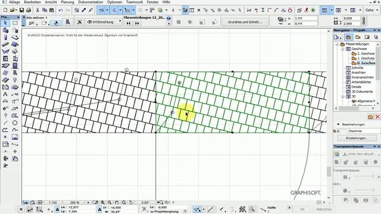Click the next (double right arrow) button
Image resolution: width=381 pixels, height=214 pixels.
(137, 23)
